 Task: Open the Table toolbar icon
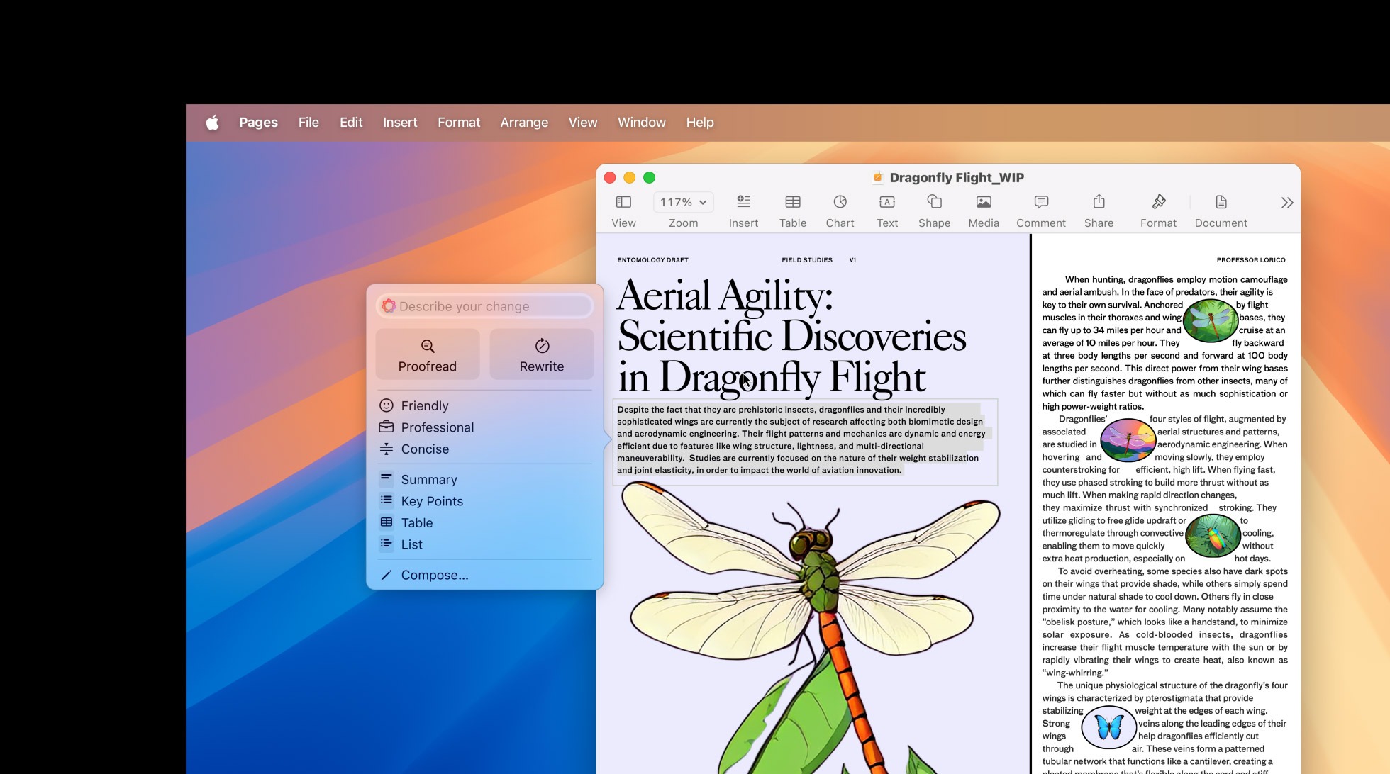coord(792,203)
